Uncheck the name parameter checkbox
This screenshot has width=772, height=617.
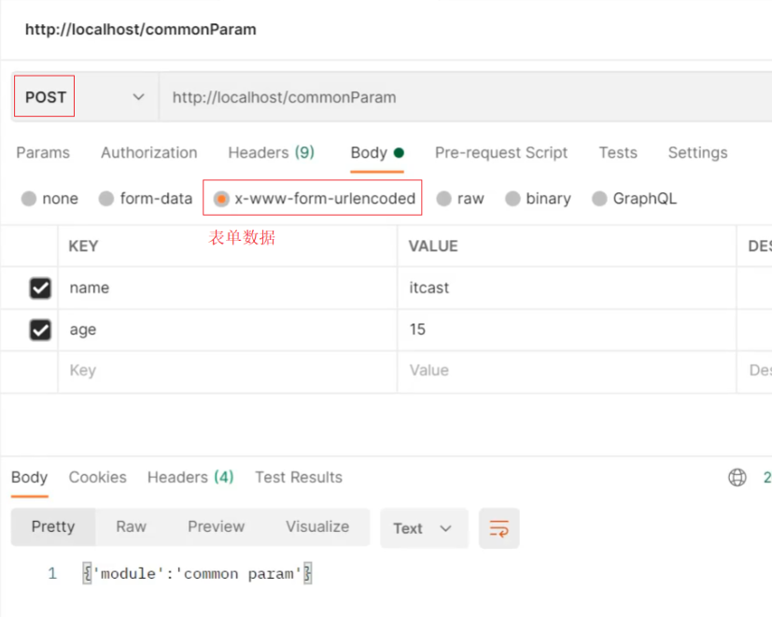pos(40,288)
